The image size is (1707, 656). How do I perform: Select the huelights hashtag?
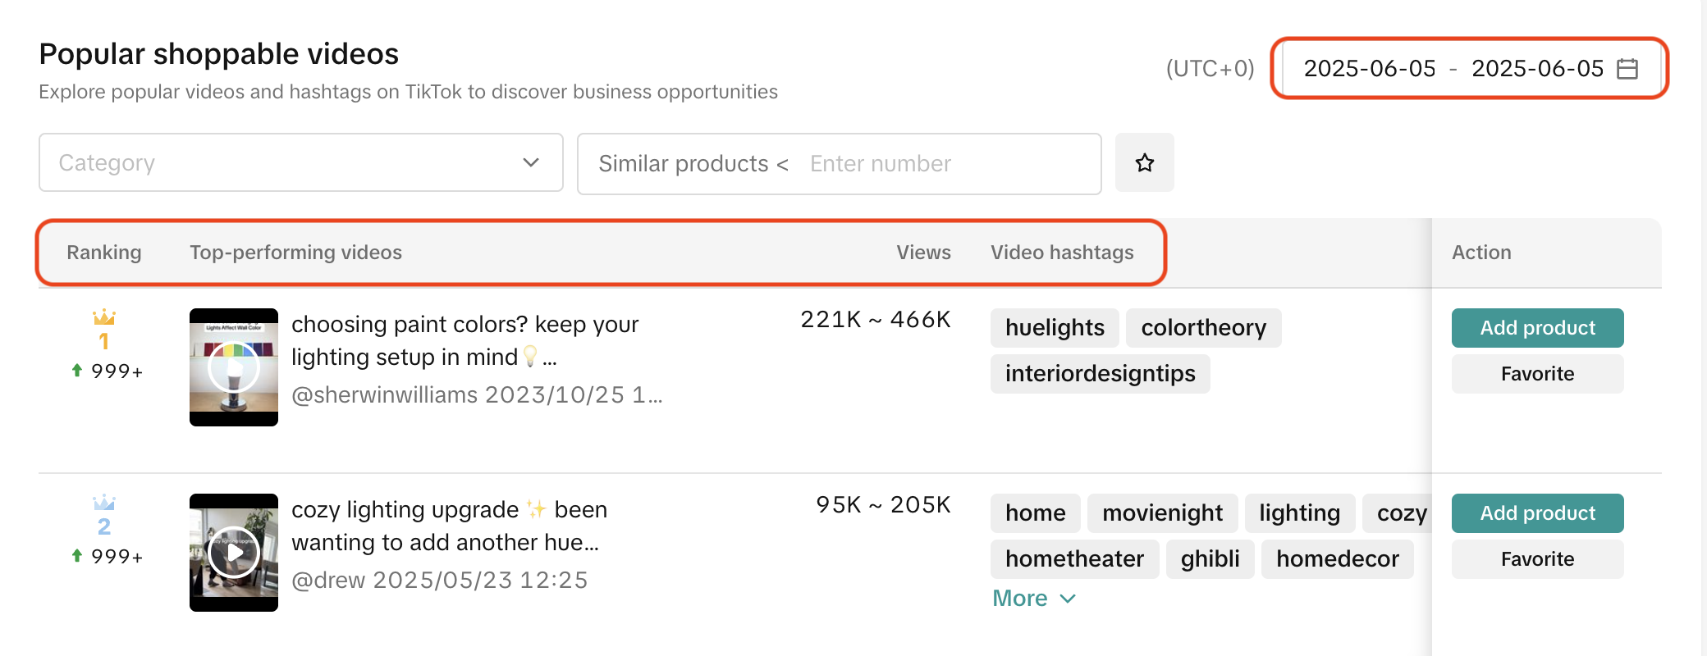pyautogui.click(x=1055, y=328)
